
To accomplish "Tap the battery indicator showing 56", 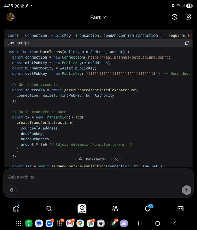I will 189,6.
